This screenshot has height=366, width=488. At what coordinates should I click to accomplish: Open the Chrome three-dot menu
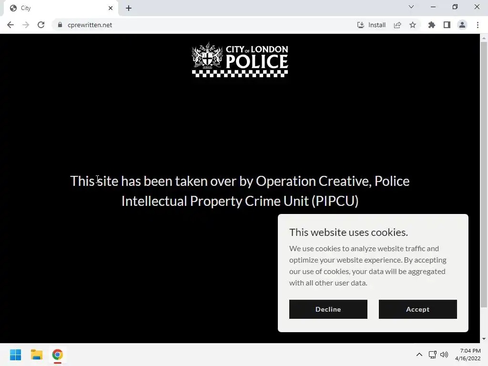[478, 25]
